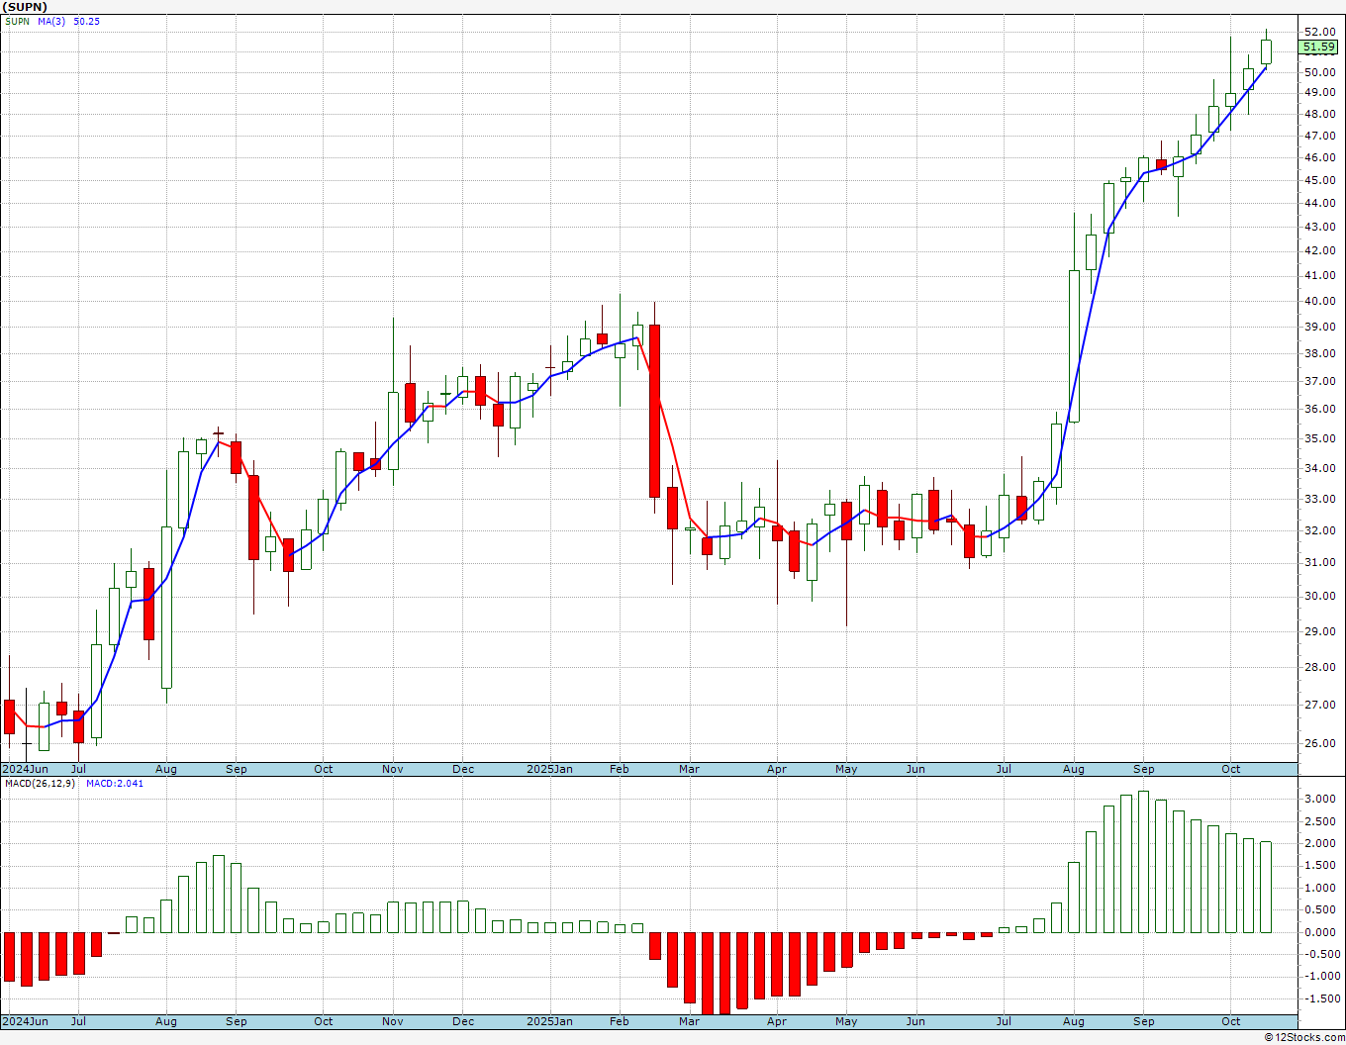This screenshot has width=1346, height=1045.
Task: Click the highlighted 51.59 current price tag
Action: (1318, 47)
